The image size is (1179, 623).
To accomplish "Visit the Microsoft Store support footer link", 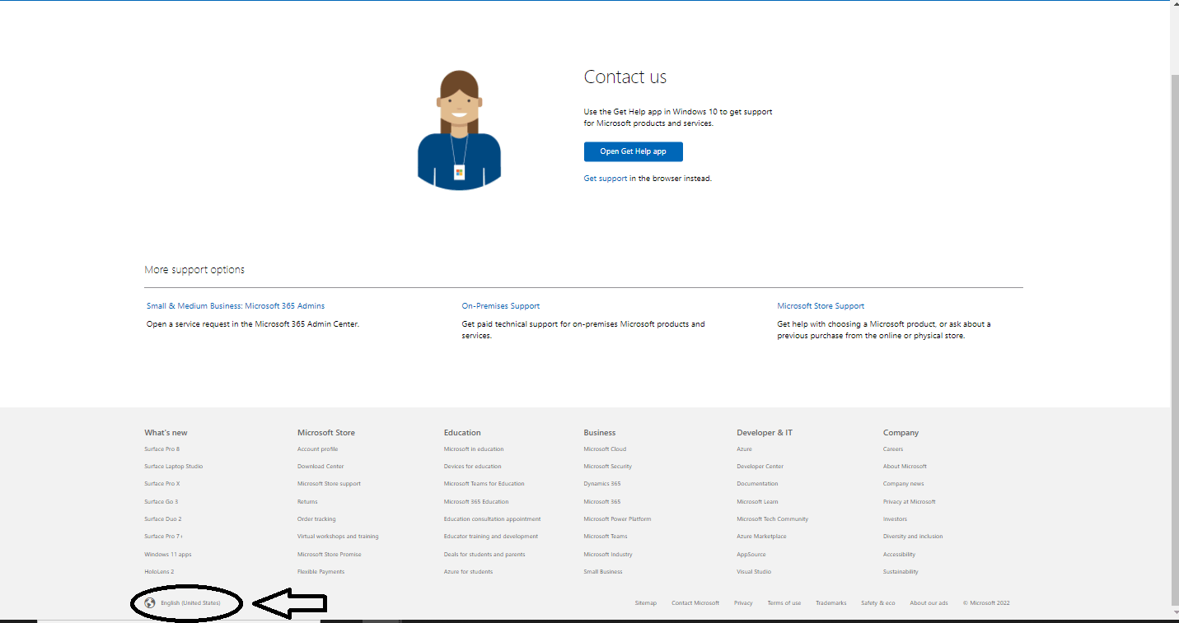I will point(329,484).
